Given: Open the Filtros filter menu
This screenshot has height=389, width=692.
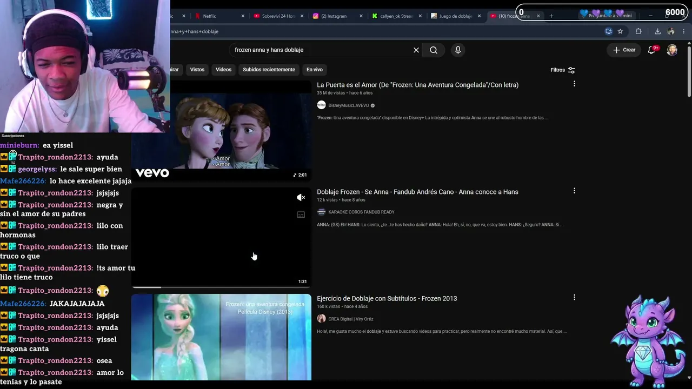Looking at the screenshot, I should coord(563,70).
